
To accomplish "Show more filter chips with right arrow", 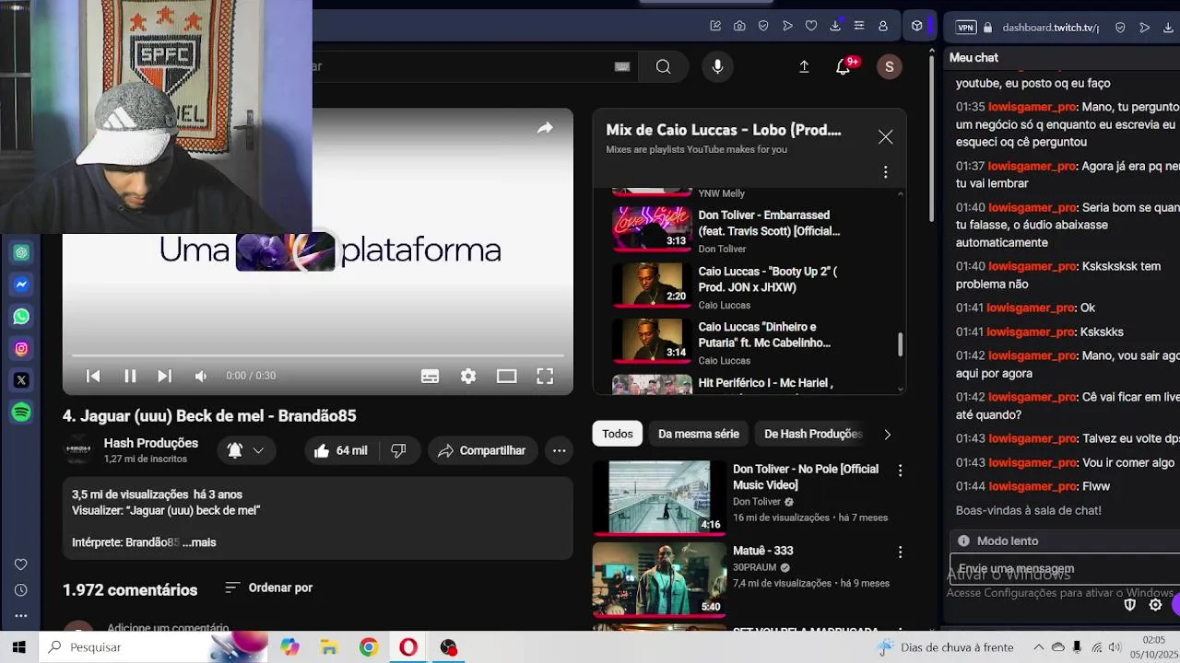I will point(887,434).
